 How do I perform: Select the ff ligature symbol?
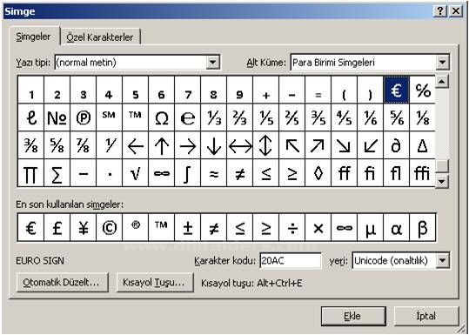pos(344,173)
